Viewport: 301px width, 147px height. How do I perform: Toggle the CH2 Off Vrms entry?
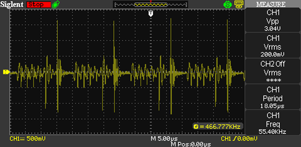pyautogui.click(x=273, y=71)
